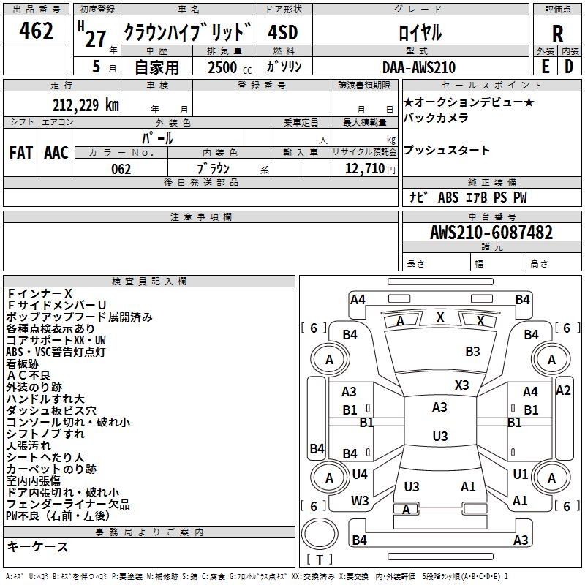585x585 pixels.
Task: Click the chassis number AWS210-6087482
Action: 491,233
